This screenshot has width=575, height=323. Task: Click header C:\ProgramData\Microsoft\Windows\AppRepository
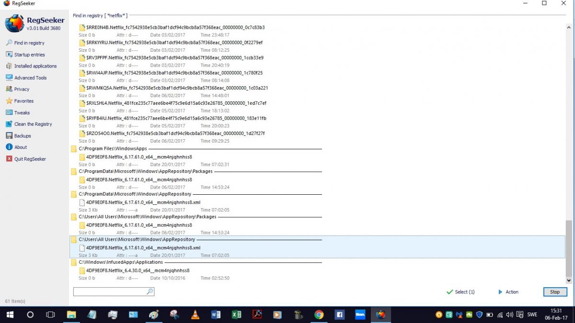coord(135,194)
